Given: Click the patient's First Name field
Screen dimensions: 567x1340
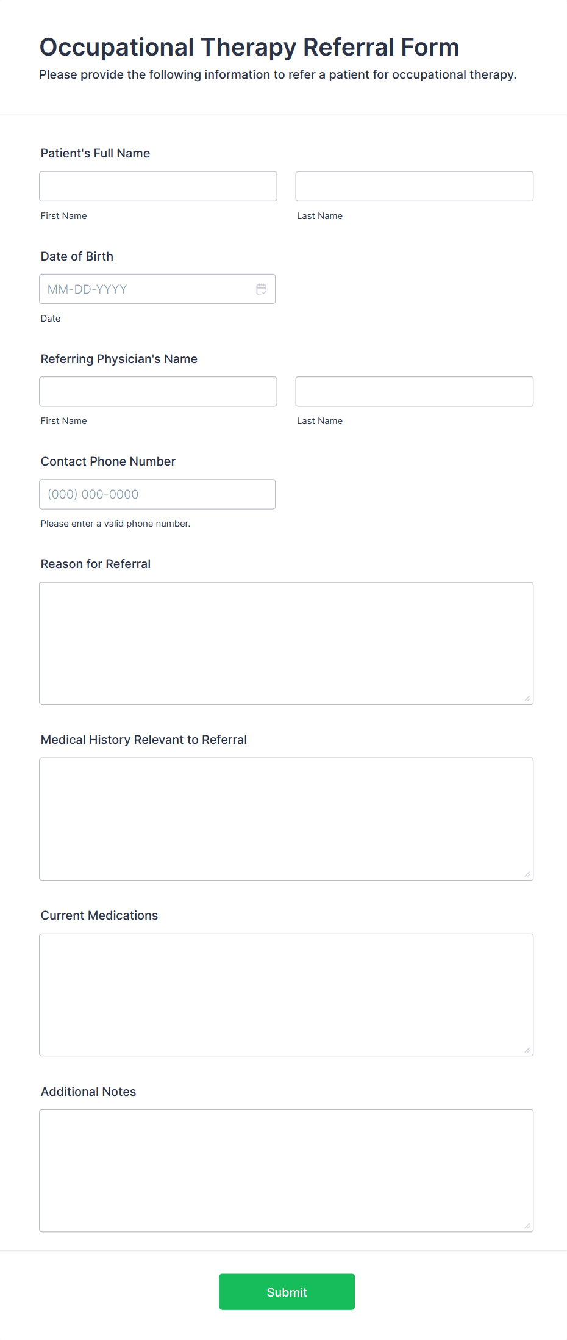Looking at the screenshot, I should click(x=158, y=186).
